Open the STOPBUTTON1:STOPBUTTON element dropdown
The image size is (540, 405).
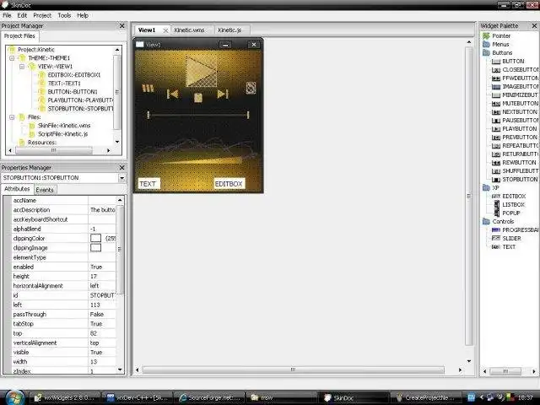(x=121, y=178)
